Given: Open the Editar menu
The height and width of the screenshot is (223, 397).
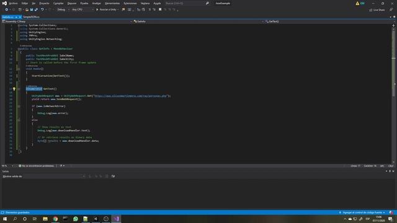Looking at the screenshot, I should (25, 3).
